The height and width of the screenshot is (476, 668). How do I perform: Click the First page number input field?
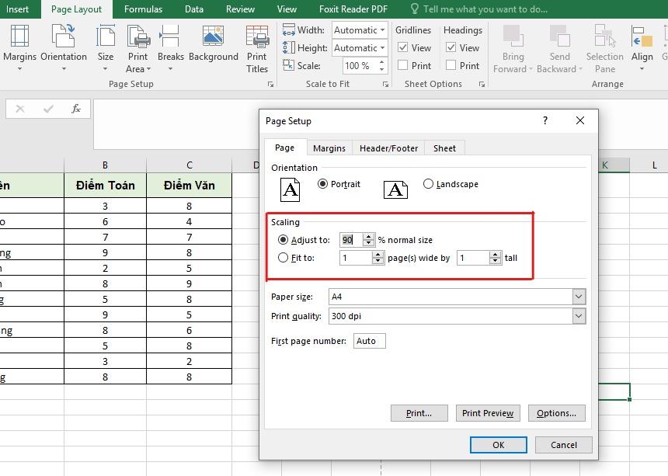tap(369, 340)
